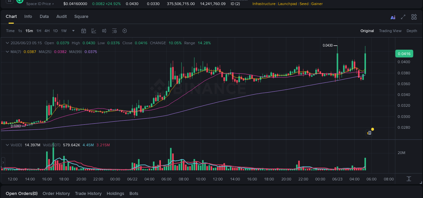Collapse the Vol(ID) indicator chevron

pos(7,145)
